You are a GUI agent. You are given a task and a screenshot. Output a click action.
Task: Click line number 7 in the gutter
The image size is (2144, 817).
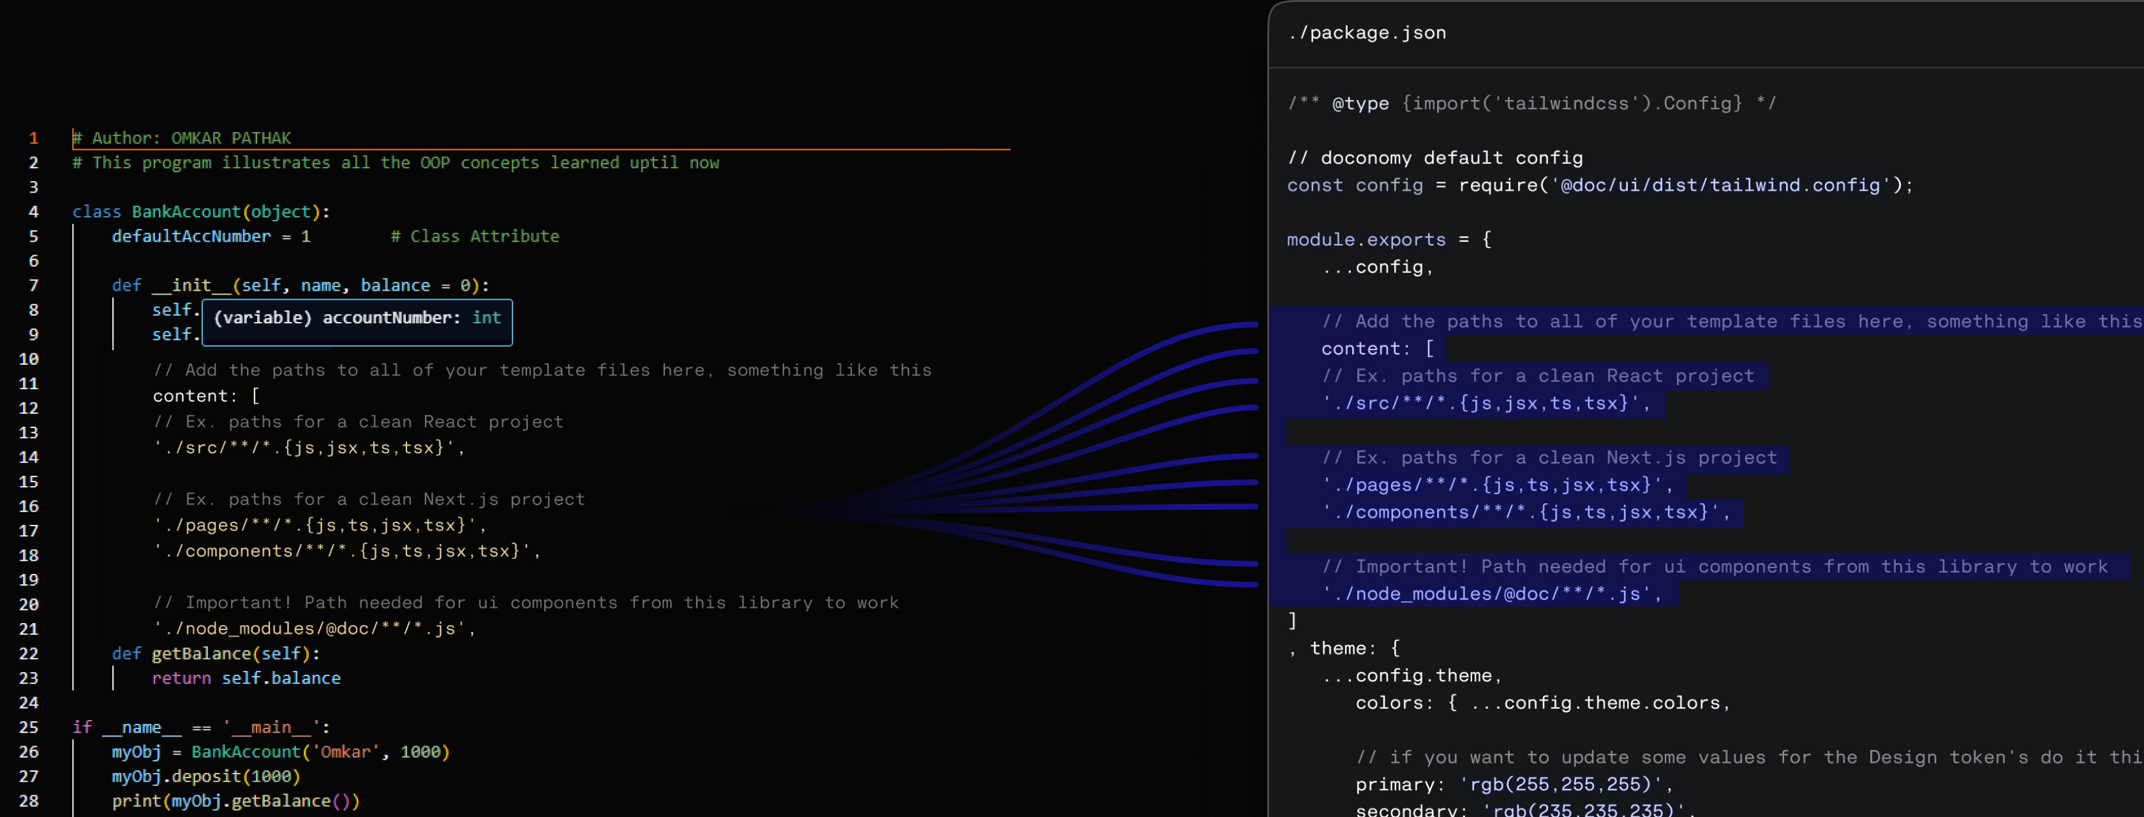(x=33, y=285)
